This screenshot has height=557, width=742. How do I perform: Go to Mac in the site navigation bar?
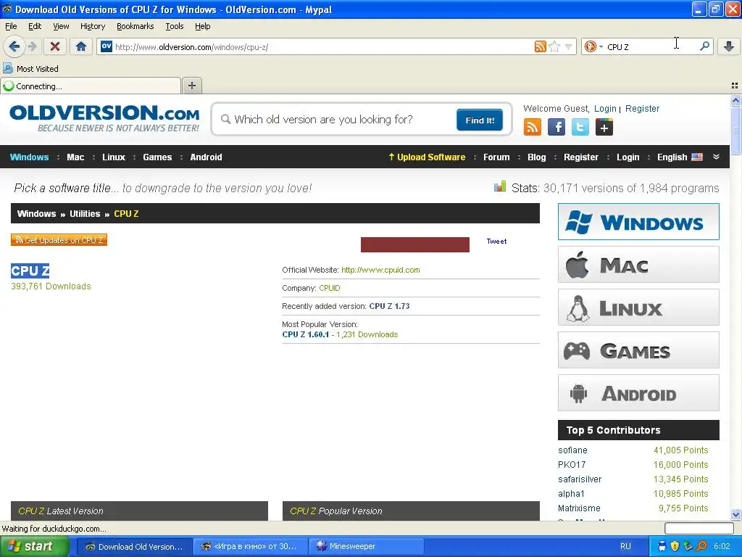75,157
